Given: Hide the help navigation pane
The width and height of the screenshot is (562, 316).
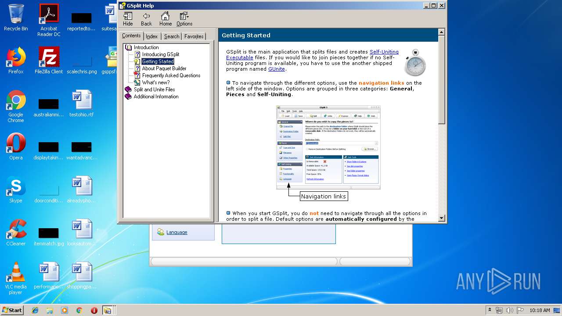Looking at the screenshot, I should (x=128, y=19).
